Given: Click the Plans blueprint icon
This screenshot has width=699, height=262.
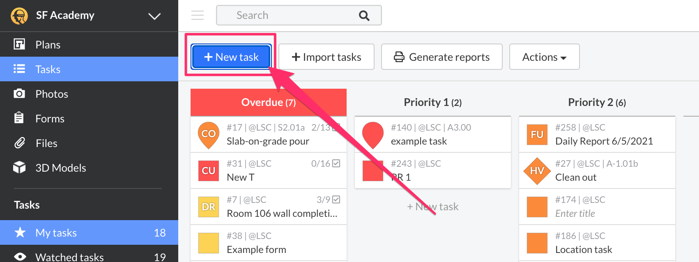Looking at the screenshot, I should [19, 44].
